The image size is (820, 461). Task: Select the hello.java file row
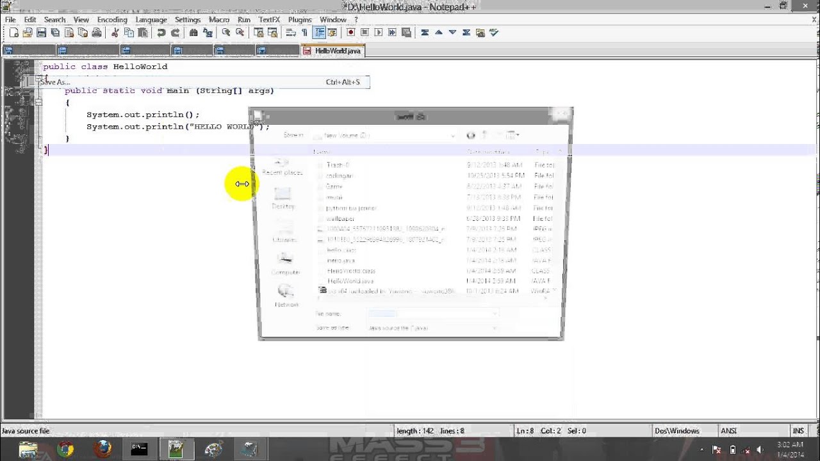(436, 261)
